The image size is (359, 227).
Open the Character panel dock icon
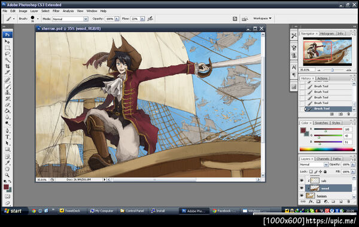[294, 68]
